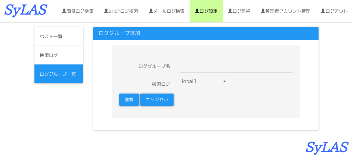The width and height of the screenshot is (353, 158).
Task: Click the user icon beside 簡易ログ検索
Action: tap(64, 11)
